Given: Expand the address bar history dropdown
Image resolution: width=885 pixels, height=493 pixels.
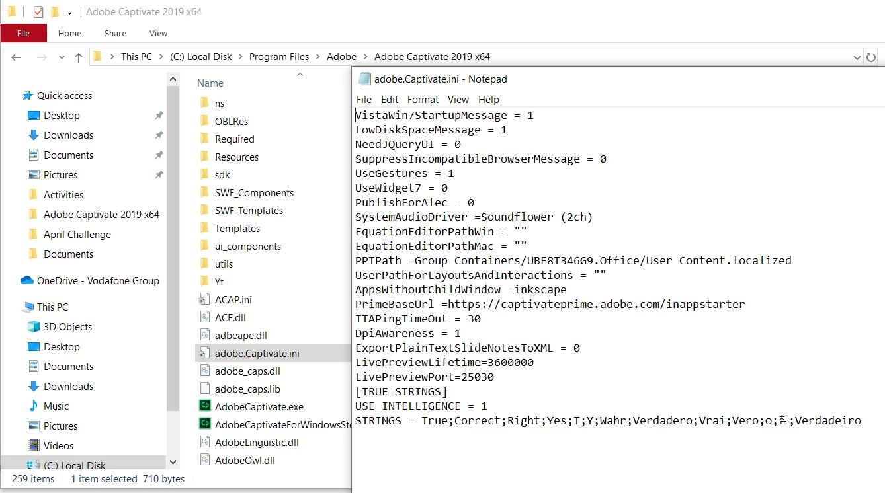Looking at the screenshot, I should point(857,57).
